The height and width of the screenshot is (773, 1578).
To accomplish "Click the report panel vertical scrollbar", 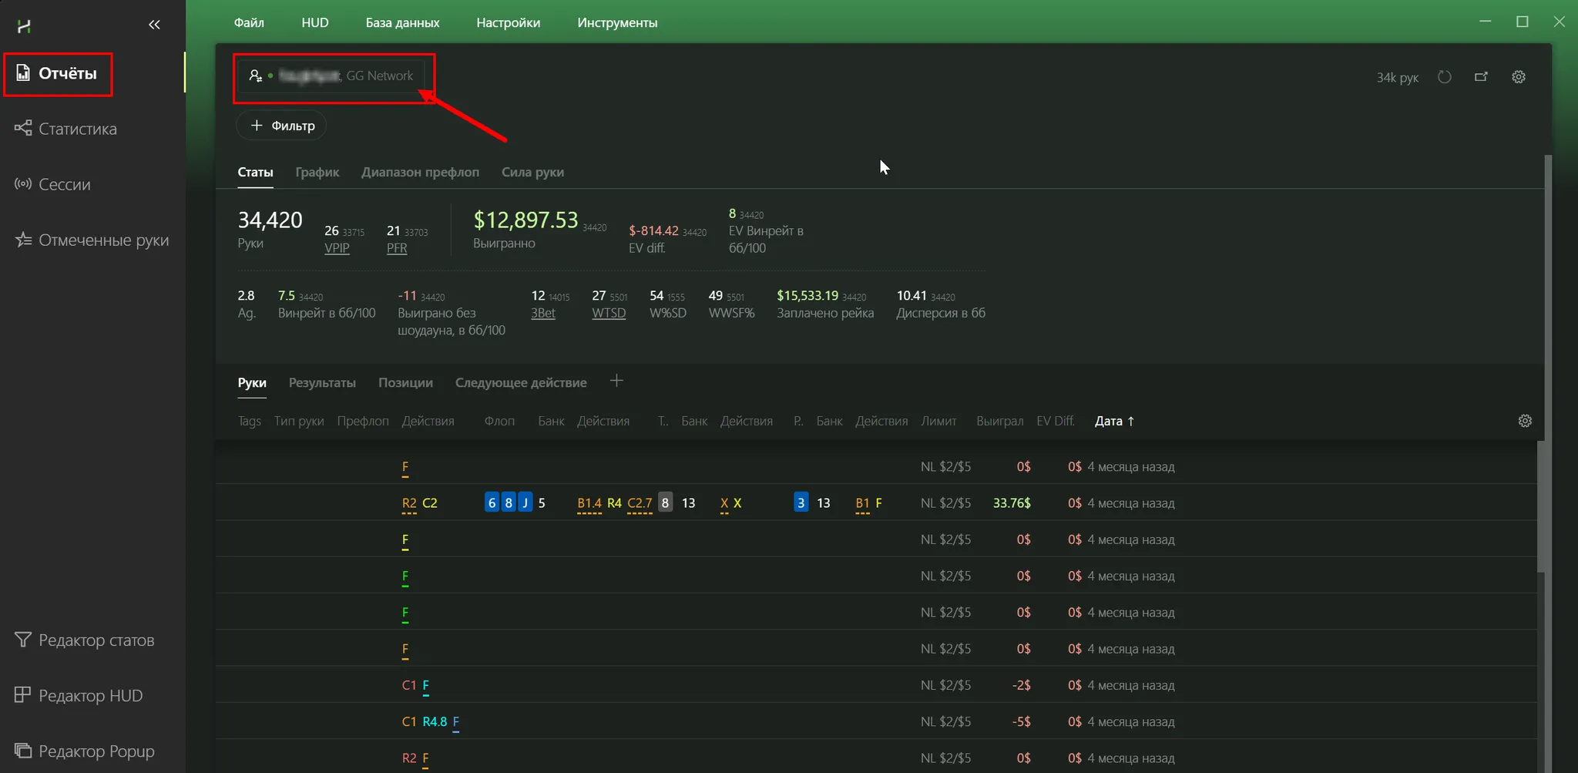I will [1548, 462].
